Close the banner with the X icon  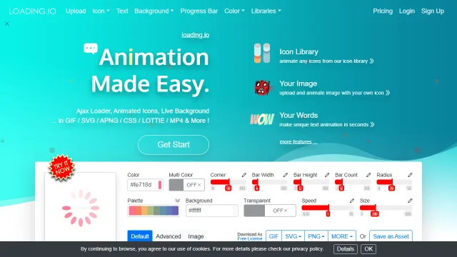click(7, 24)
